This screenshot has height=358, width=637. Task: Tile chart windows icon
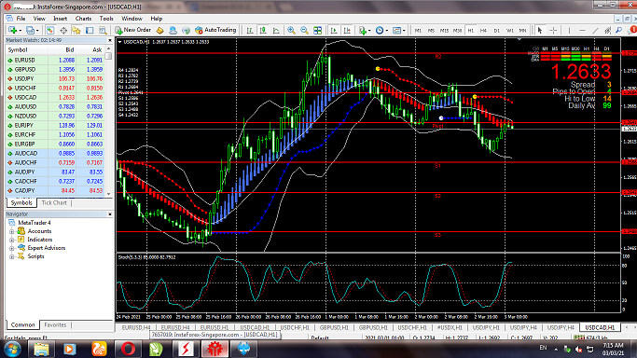(318, 31)
